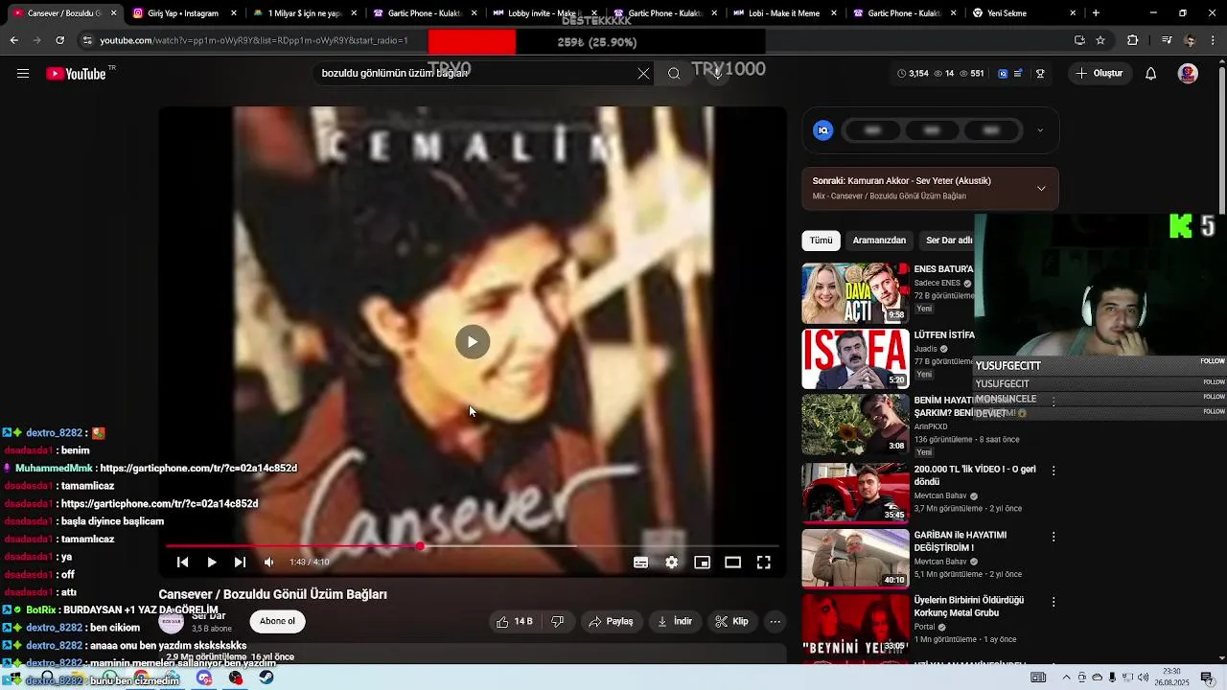Share the video via Paylaş

pos(611,622)
